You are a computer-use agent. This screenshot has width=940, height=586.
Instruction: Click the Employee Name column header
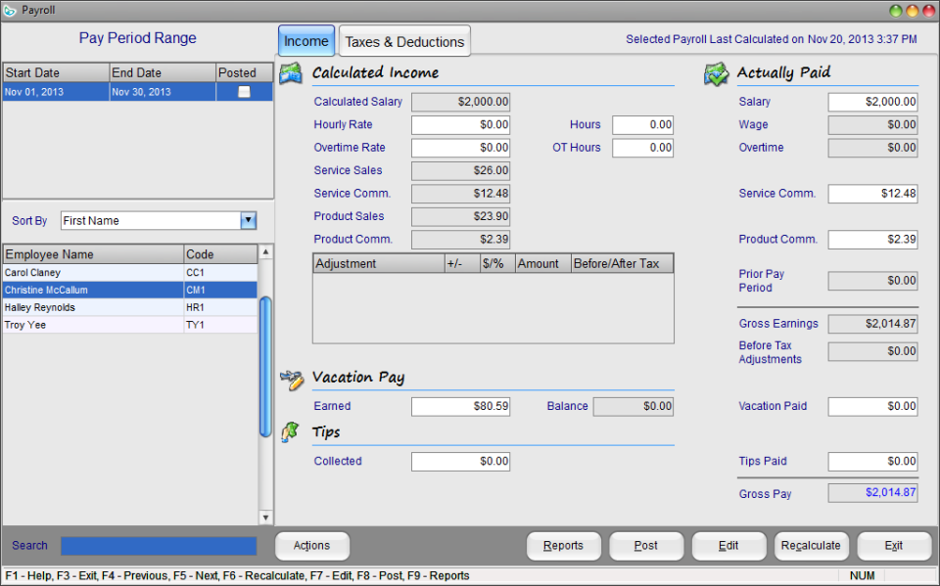[94, 254]
